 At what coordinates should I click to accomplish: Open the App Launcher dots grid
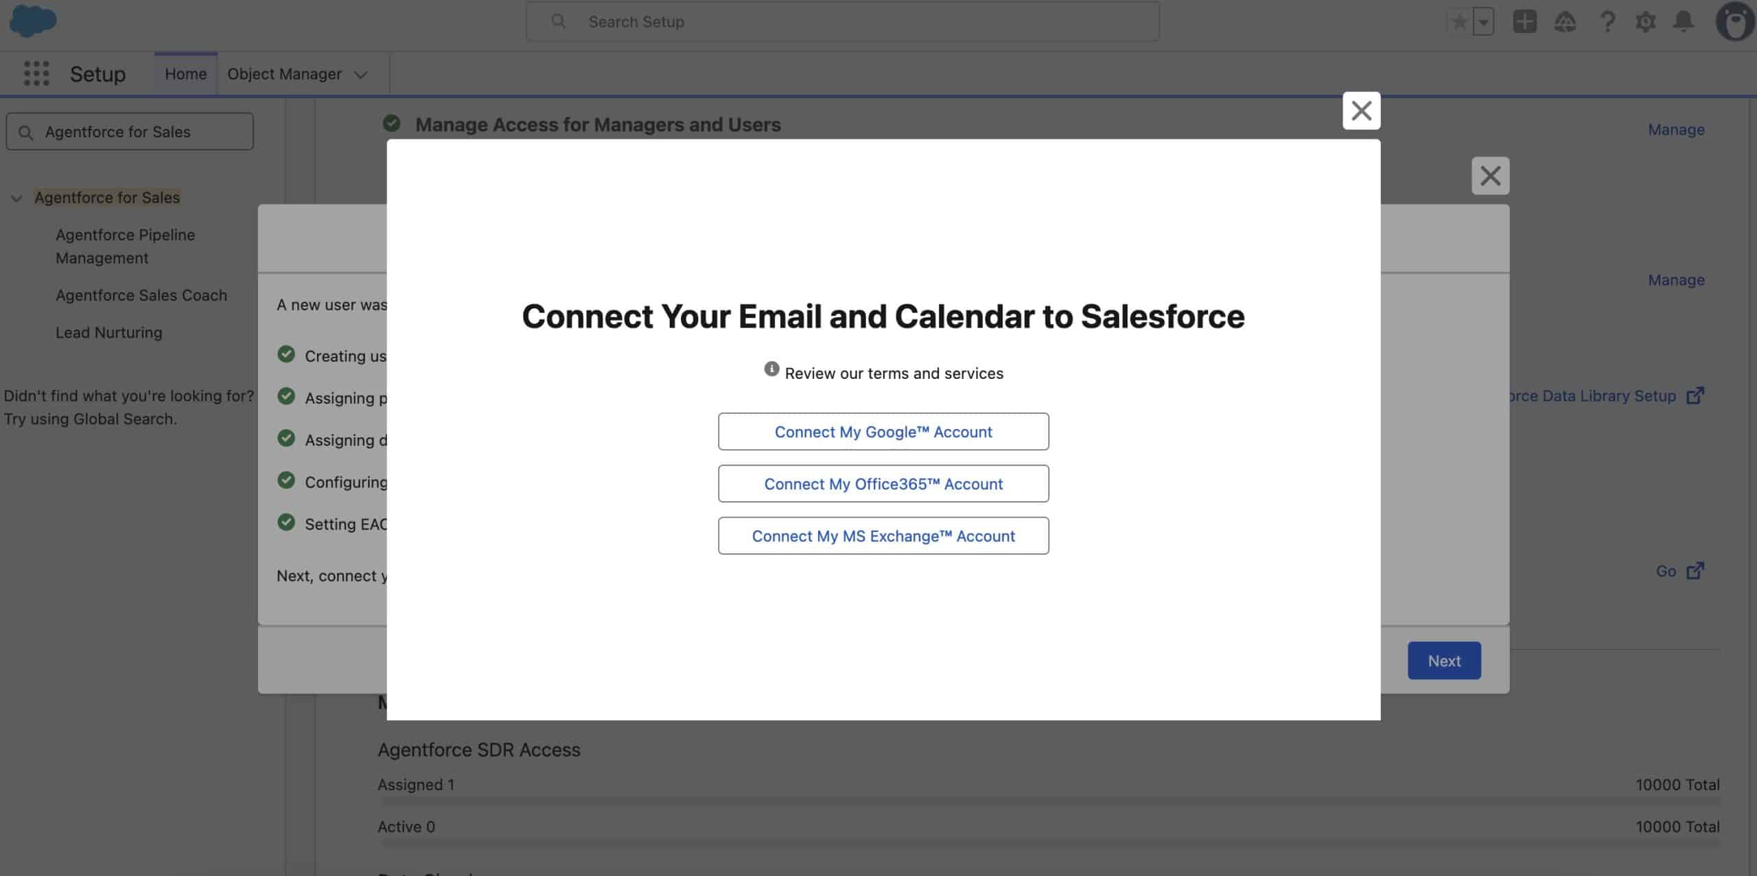(36, 73)
